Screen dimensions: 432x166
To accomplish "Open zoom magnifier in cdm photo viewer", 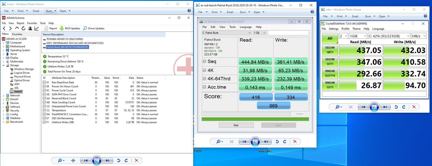I will [x=339, y=107].
